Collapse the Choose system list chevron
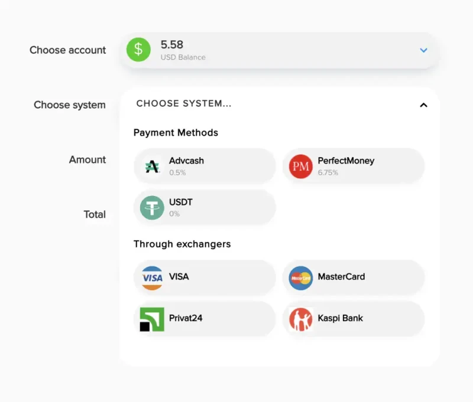473x402 pixels. click(423, 105)
